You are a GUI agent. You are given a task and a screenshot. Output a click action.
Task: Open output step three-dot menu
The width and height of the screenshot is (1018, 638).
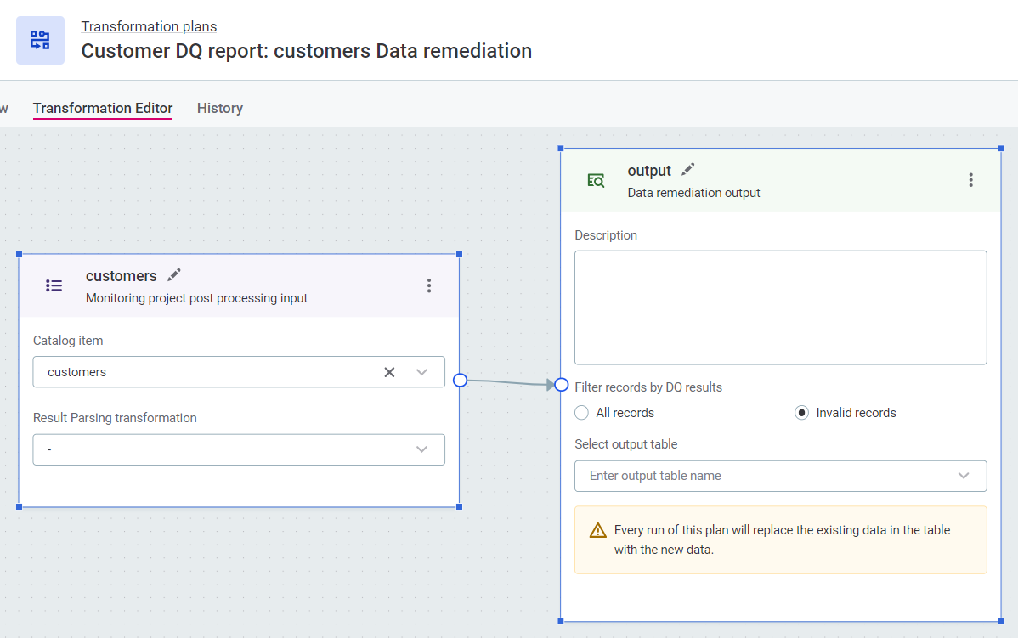[970, 180]
